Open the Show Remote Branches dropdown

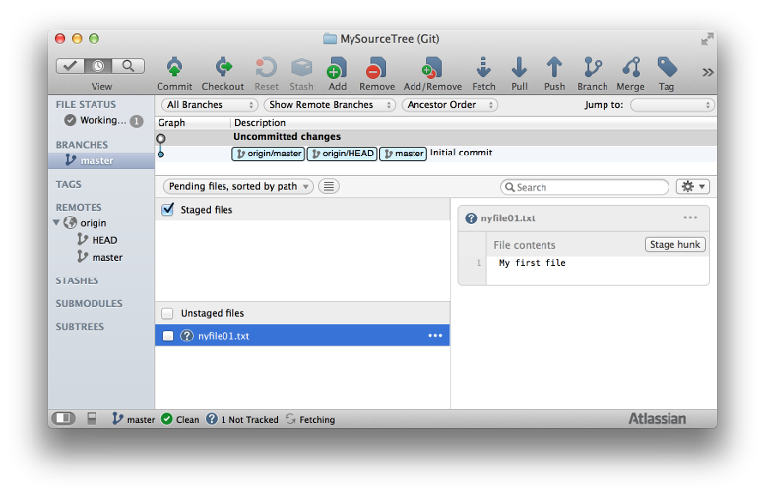tap(329, 105)
